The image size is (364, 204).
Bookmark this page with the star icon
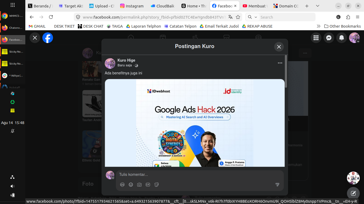pyautogui.click(x=238, y=17)
